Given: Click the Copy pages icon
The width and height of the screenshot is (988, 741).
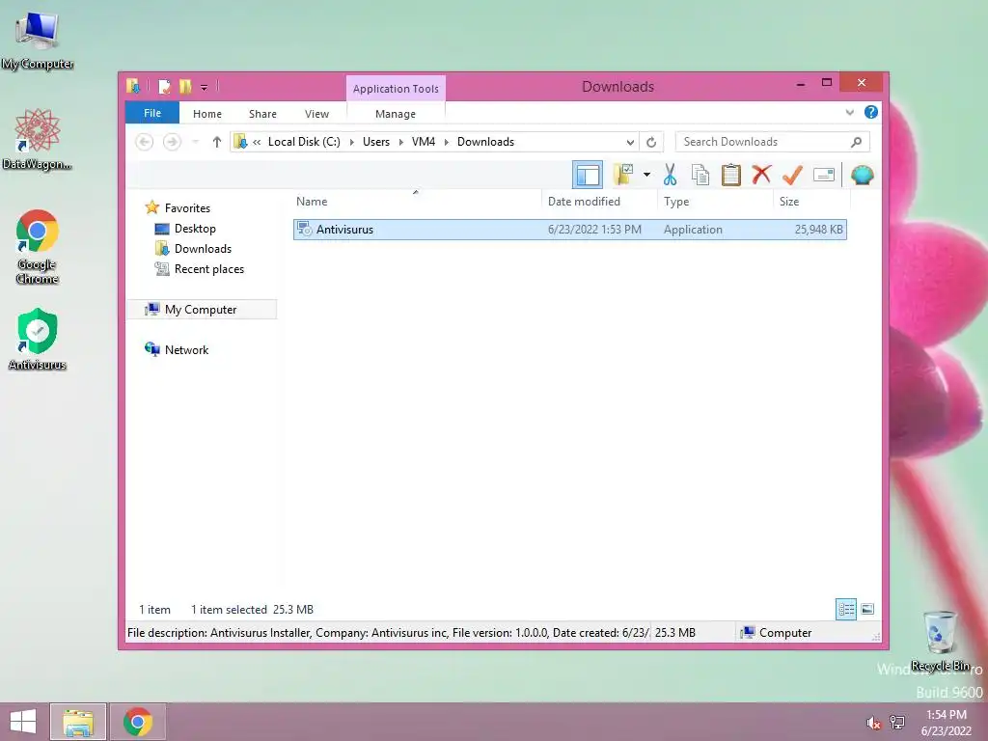Looking at the screenshot, I should tap(700, 175).
